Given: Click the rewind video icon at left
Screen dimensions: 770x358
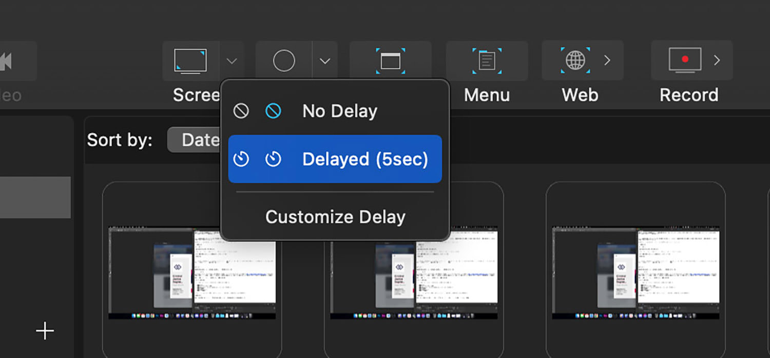Looking at the screenshot, I should pos(6,61).
